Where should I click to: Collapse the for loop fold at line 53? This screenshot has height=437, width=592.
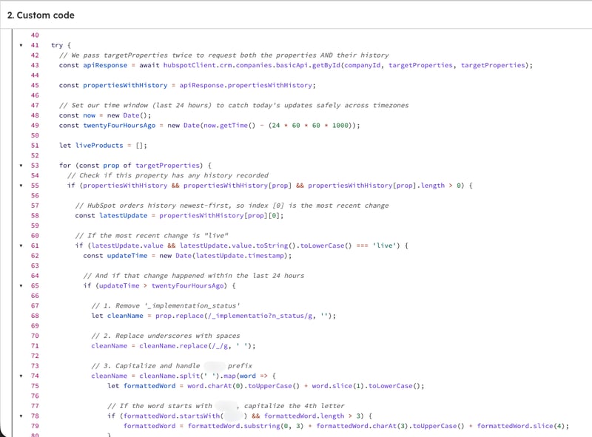click(21, 166)
